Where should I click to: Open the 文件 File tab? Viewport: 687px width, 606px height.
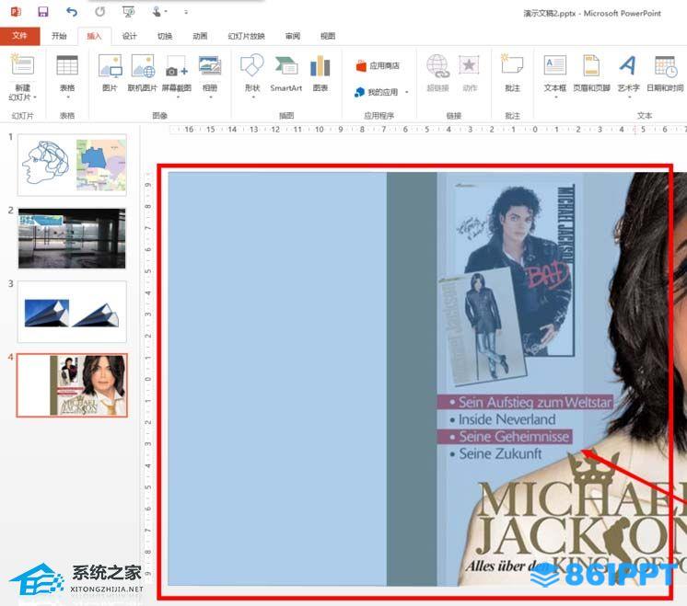[19, 36]
